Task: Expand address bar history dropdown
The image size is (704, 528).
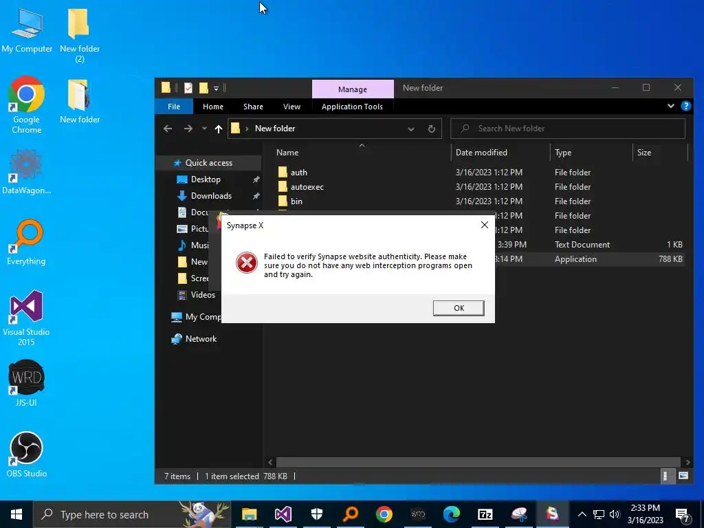Action: pos(411,129)
